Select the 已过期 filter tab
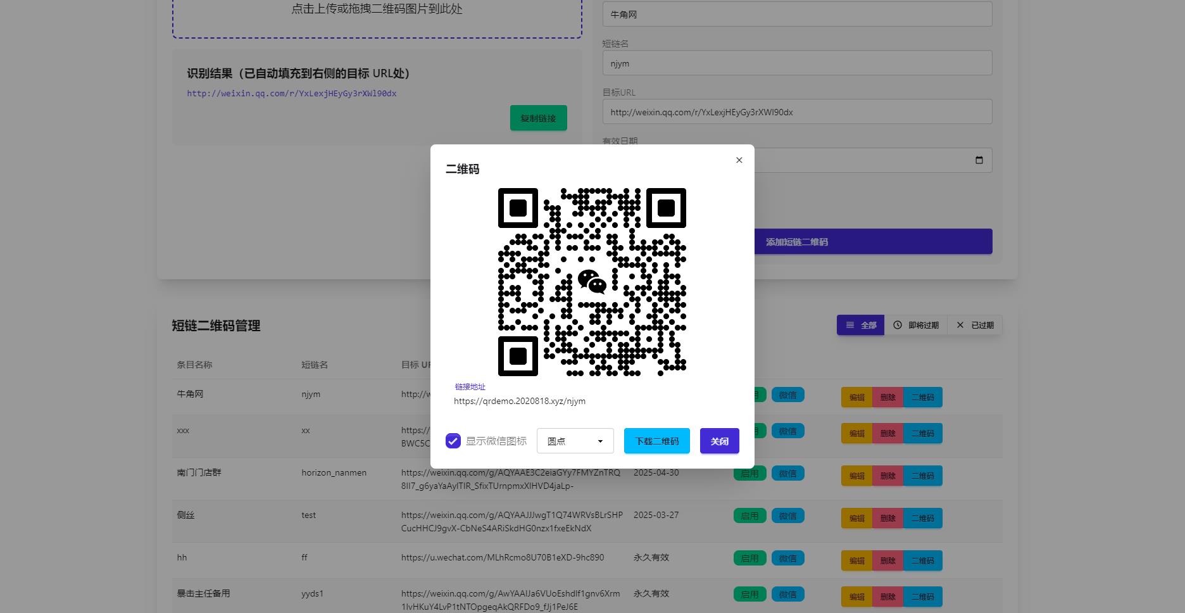The image size is (1185, 613). click(975, 325)
